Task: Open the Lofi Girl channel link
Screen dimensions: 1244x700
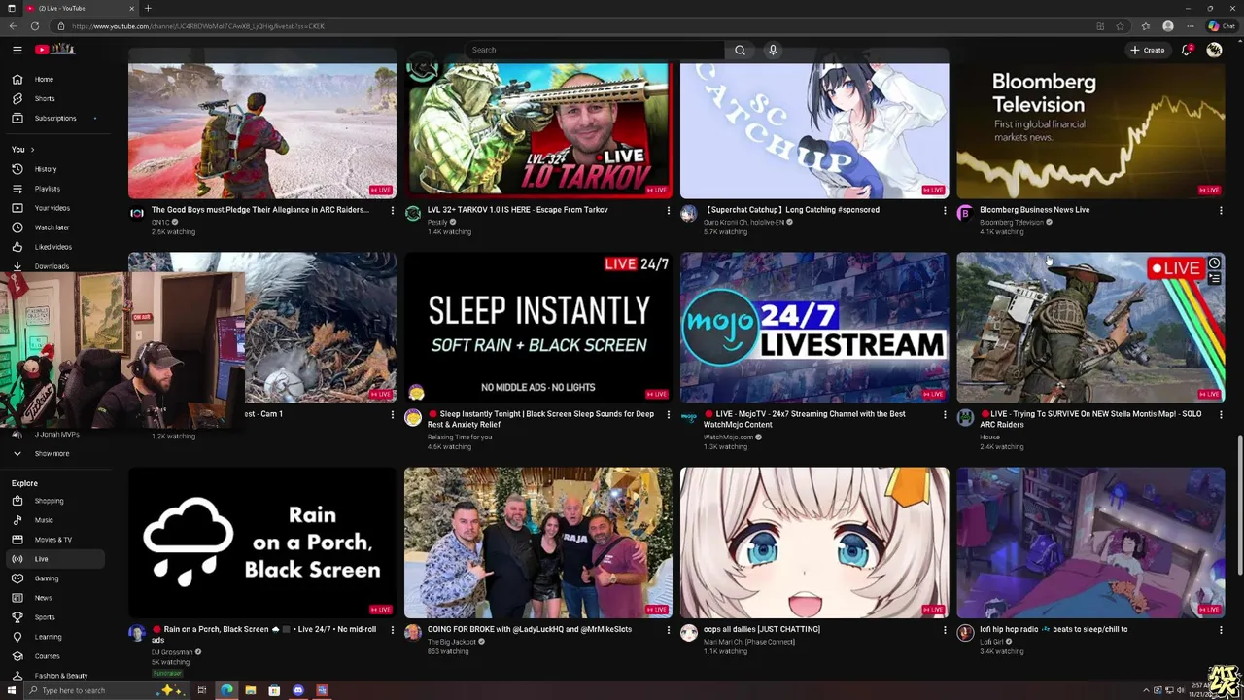Action: 991,642
